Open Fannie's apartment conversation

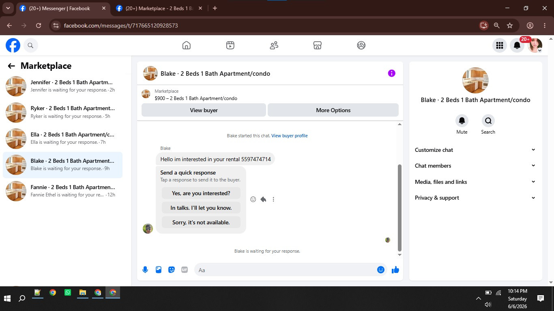62,191
